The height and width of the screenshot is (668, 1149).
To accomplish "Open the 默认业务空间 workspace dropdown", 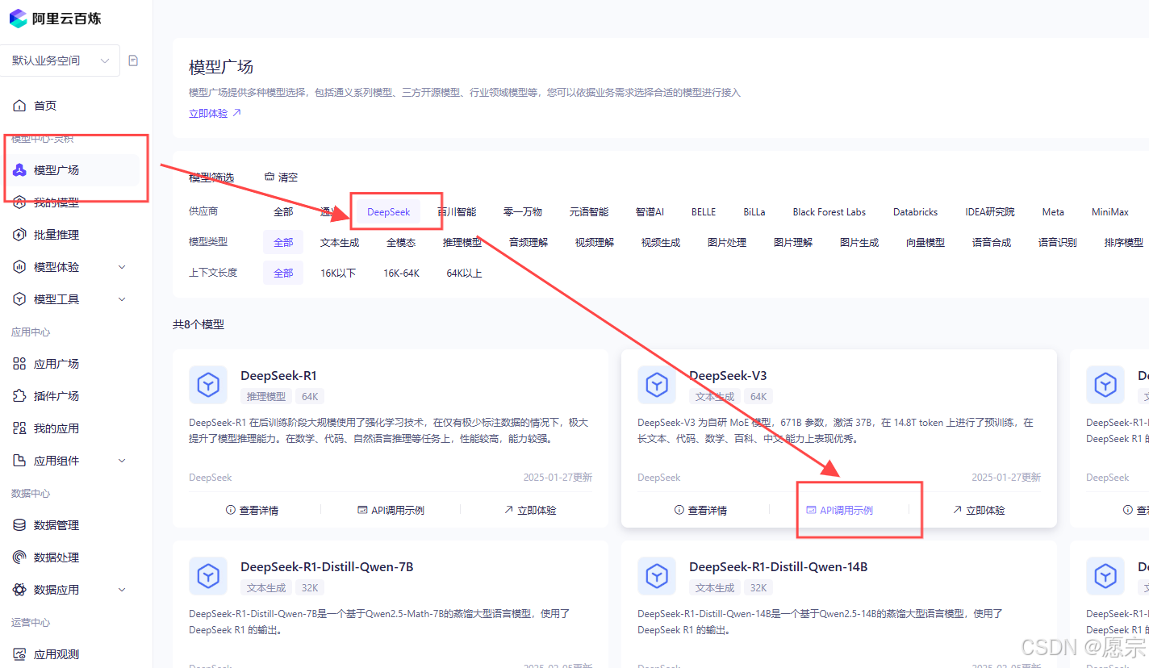I will (x=60, y=61).
